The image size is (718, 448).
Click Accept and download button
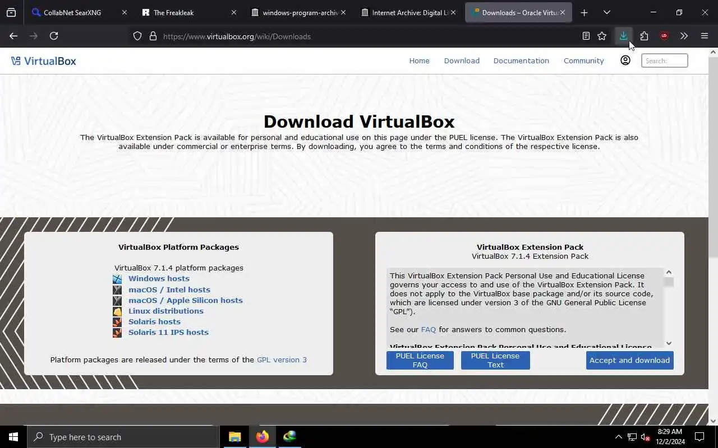629,360
